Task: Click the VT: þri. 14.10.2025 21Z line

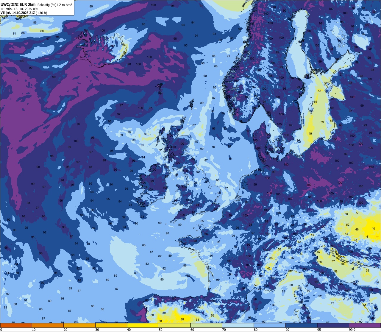Action: point(24,13)
